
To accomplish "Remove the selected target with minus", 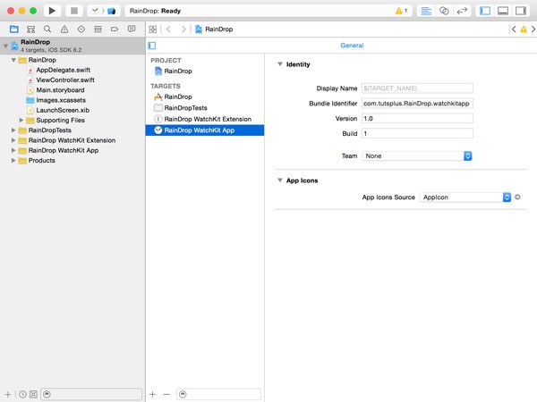I will pyautogui.click(x=166, y=394).
